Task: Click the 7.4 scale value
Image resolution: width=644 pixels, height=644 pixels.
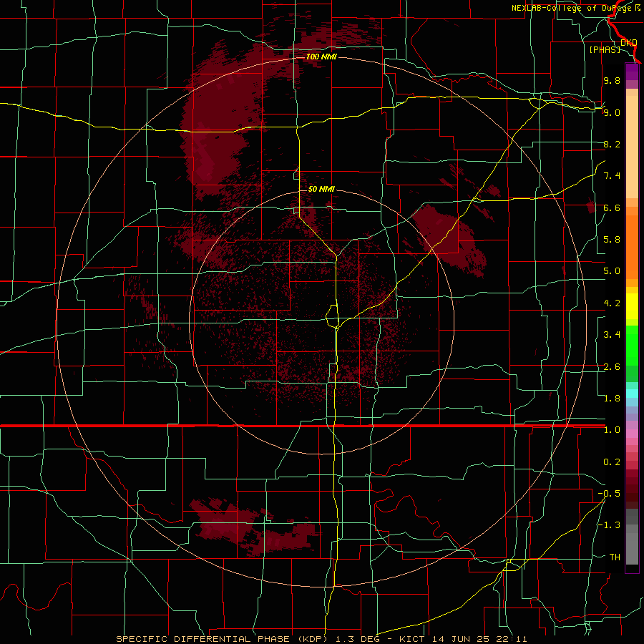Action: pyautogui.click(x=612, y=176)
